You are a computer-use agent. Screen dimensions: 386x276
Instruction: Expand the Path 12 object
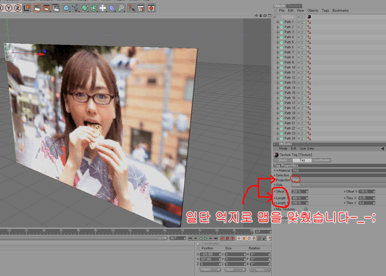click(x=278, y=78)
